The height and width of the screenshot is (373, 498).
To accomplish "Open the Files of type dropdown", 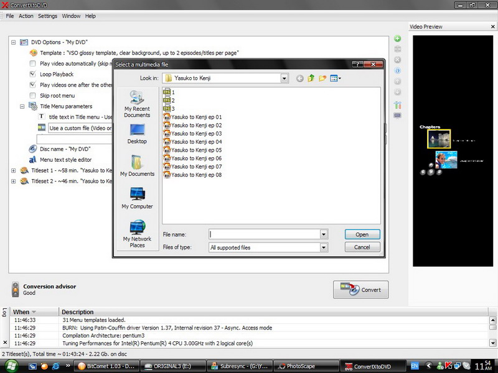I will tap(323, 247).
